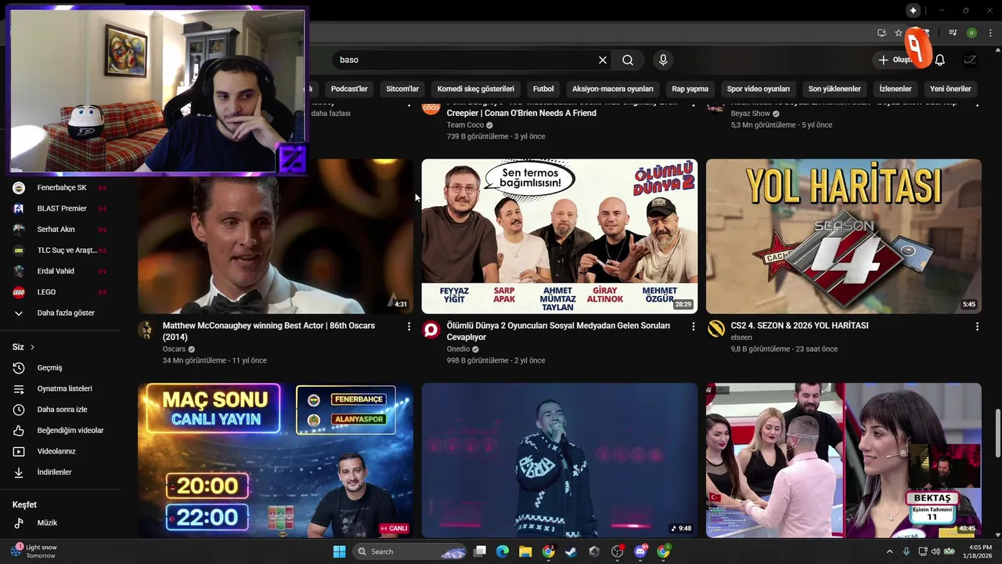Open the YouTube notifications bell
Viewport: 1002px width, 564px height.
[940, 60]
